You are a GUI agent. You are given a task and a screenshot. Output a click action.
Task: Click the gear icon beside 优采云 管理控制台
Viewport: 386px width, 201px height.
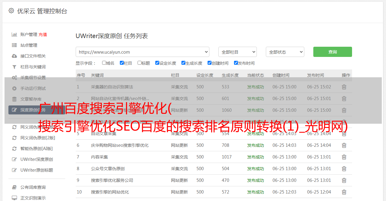point(11,11)
